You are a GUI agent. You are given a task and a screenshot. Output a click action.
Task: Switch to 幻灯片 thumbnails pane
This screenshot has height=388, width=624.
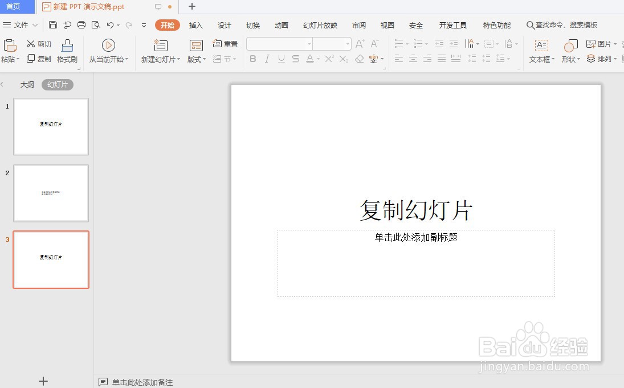[x=58, y=85]
